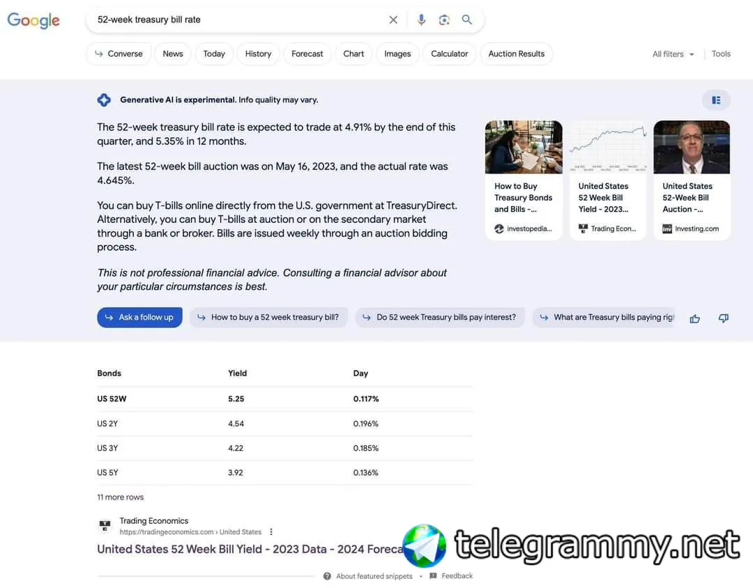The width and height of the screenshot is (753, 588).
Task: Open the How to Buy Treasury Bonds card
Action: (x=524, y=180)
